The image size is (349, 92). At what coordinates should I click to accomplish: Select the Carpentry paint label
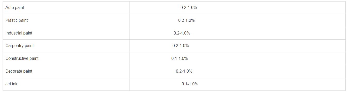[20, 46]
